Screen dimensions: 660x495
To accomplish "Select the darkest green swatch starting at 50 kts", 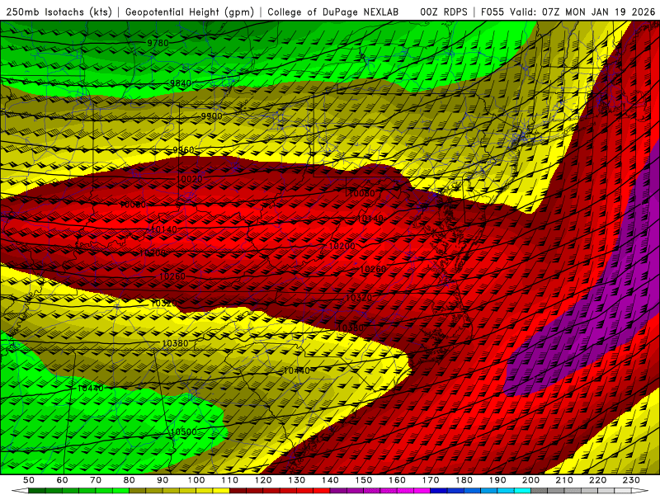I will [36, 491].
